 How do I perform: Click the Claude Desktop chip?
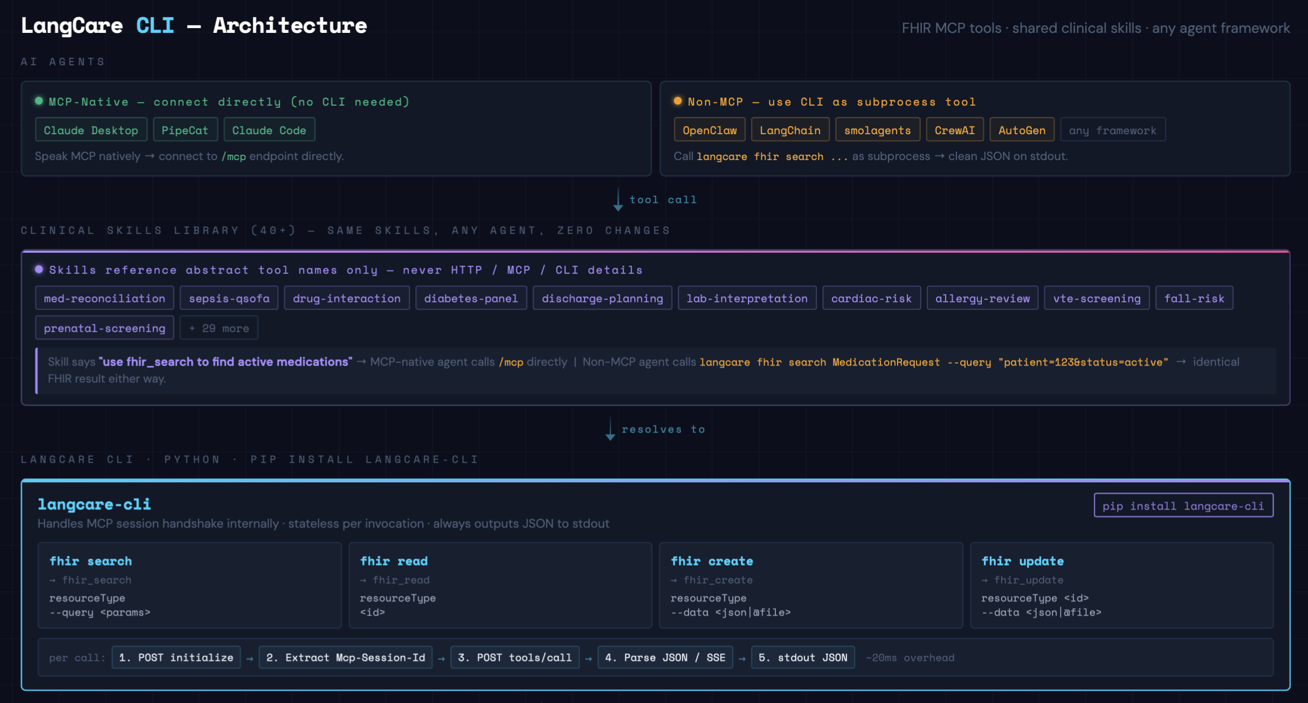click(x=91, y=130)
